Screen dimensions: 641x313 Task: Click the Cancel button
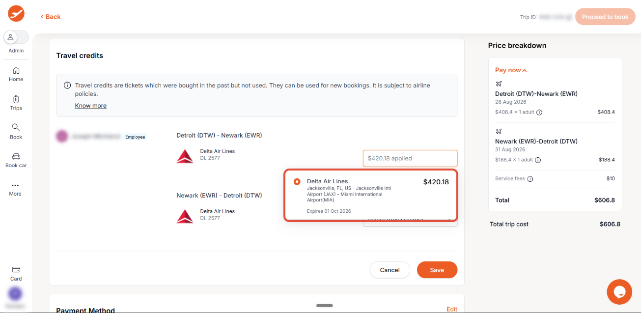pyautogui.click(x=390, y=270)
